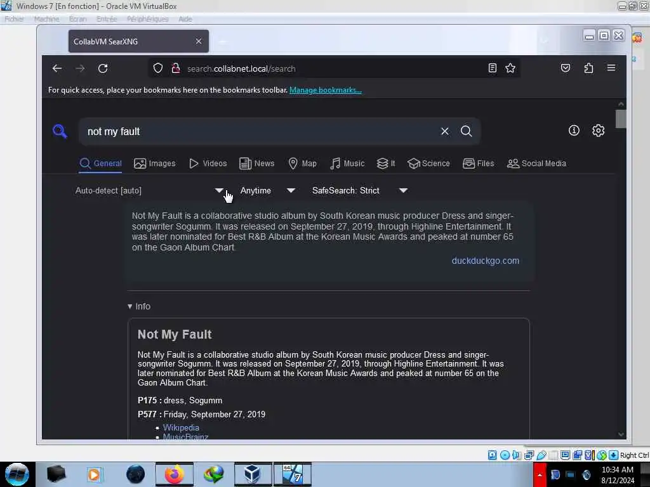Open the VirtualBox Fichier menu

click(14, 19)
